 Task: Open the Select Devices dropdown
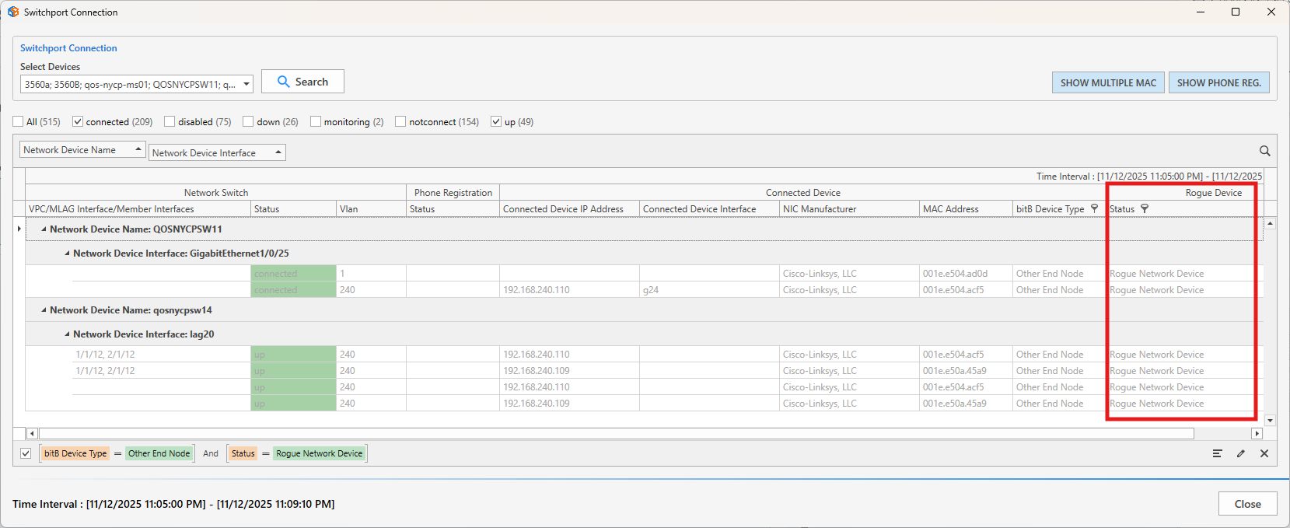tap(246, 84)
